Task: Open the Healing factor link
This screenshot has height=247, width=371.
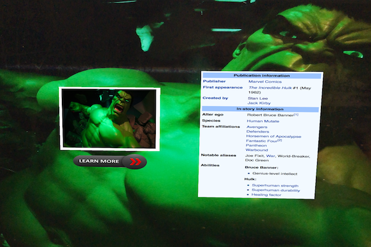Action: 266,195
